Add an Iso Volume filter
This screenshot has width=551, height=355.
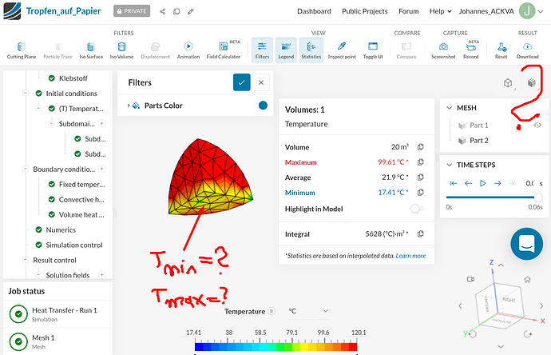121,50
